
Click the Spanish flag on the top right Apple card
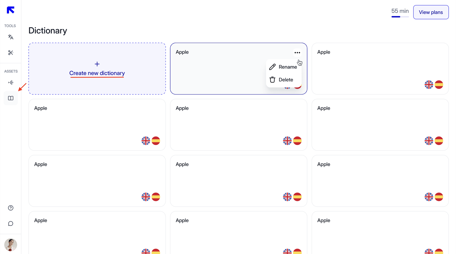pos(439,85)
